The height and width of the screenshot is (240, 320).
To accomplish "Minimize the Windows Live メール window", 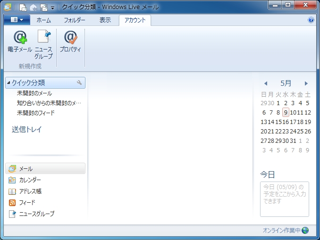I will coord(275,5).
